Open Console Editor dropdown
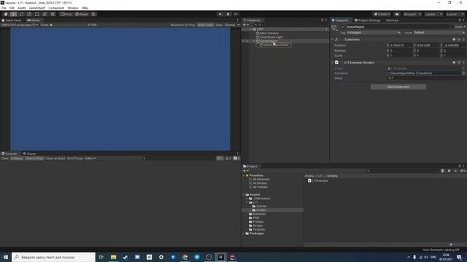467x262 pixels. point(90,159)
